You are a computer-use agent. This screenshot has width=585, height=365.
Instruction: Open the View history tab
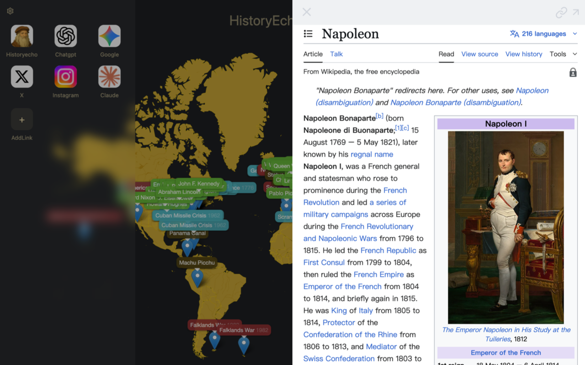tap(524, 54)
